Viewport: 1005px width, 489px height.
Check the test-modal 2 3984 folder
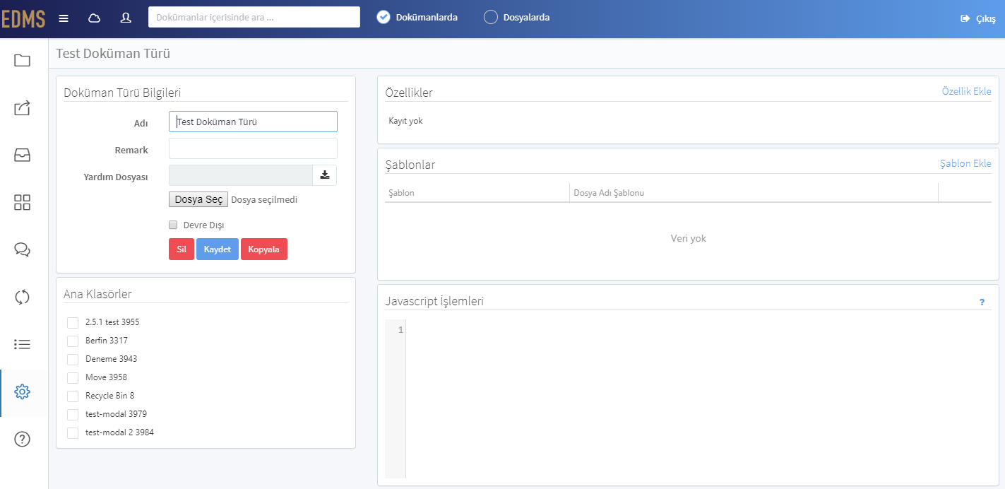[73, 432]
